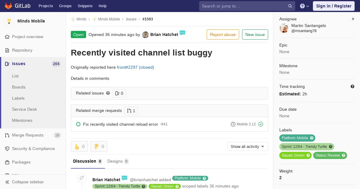
Task: Click the milestone clock icon for Mobile 3.12
Action: tap(233, 124)
